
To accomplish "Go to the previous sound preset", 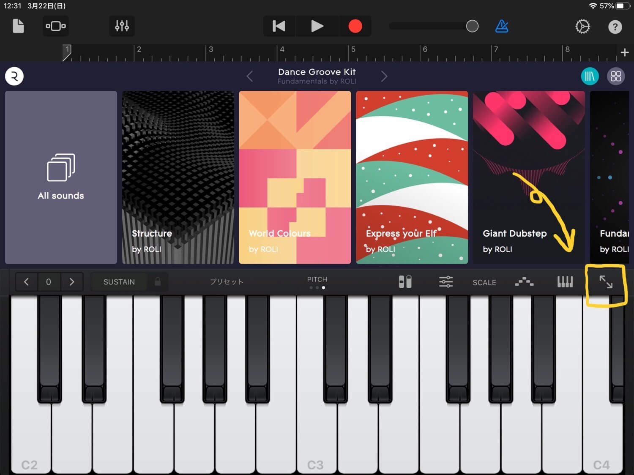I will coord(250,76).
